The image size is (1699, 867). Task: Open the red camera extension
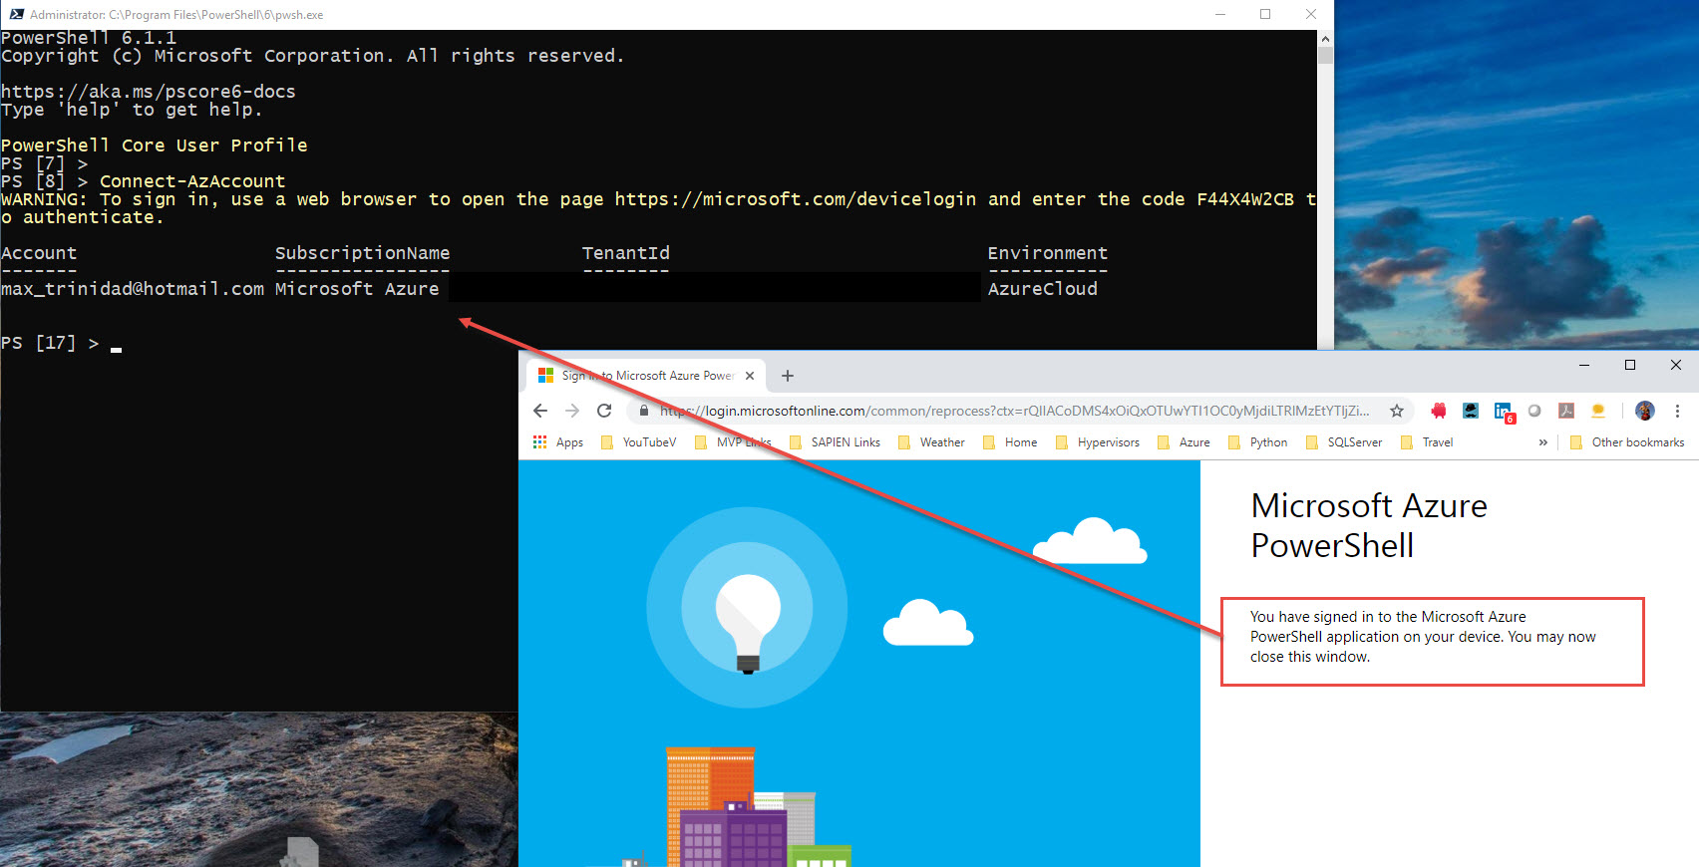[1439, 411]
